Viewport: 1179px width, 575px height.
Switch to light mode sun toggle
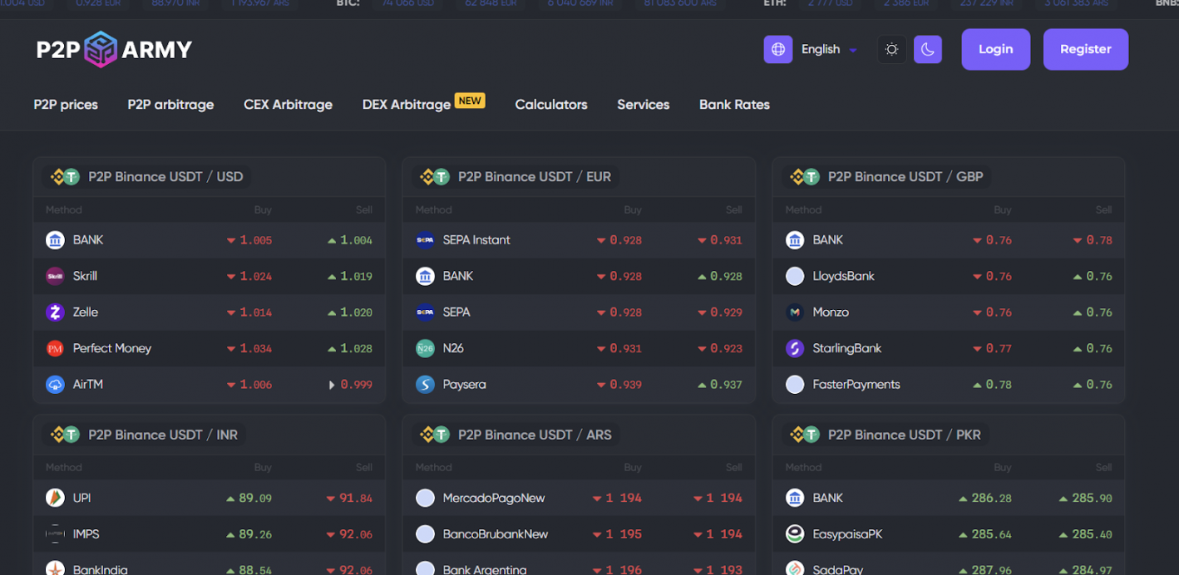[x=892, y=49]
